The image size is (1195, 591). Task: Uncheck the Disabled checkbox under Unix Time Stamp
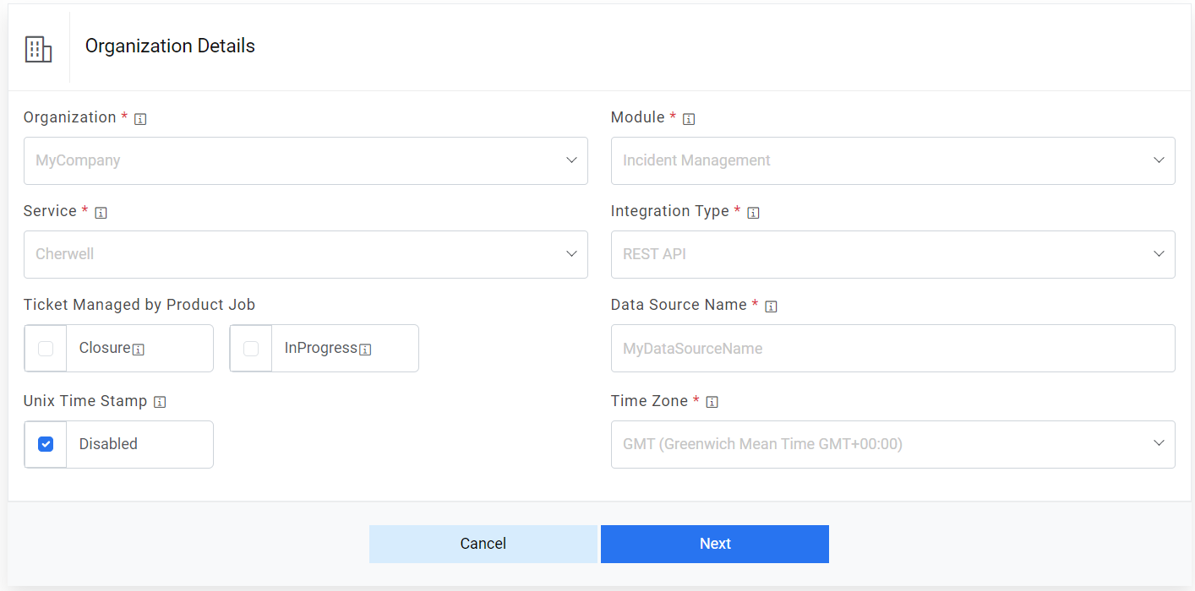pyautogui.click(x=45, y=444)
